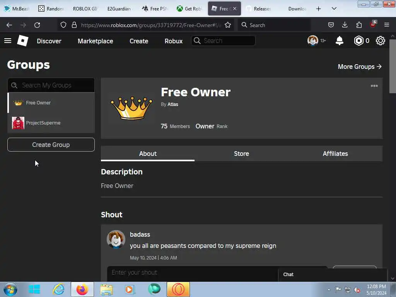Open the Firefox downloads panel
This screenshot has height=297, width=396.
point(345,25)
